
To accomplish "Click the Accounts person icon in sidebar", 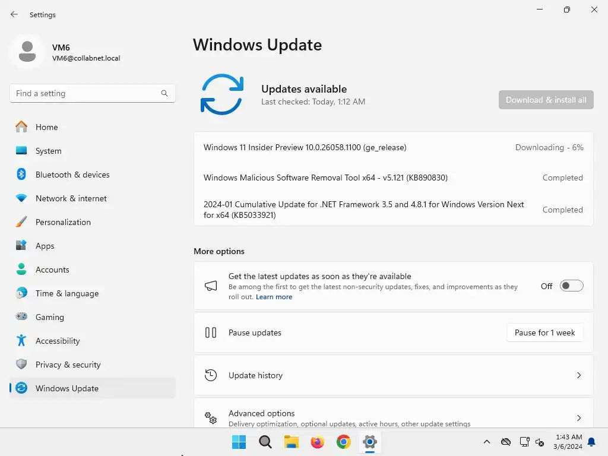I will point(21,269).
